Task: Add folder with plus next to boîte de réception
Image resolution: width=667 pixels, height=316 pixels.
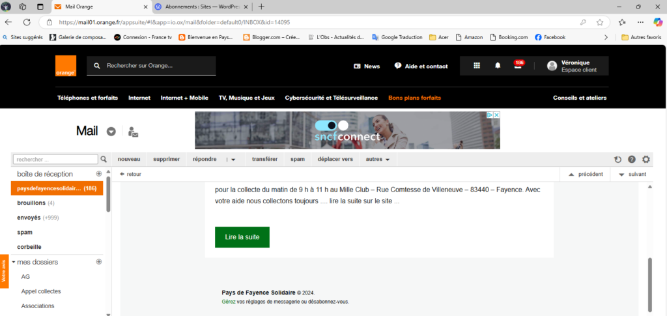Action: click(99, 174)
